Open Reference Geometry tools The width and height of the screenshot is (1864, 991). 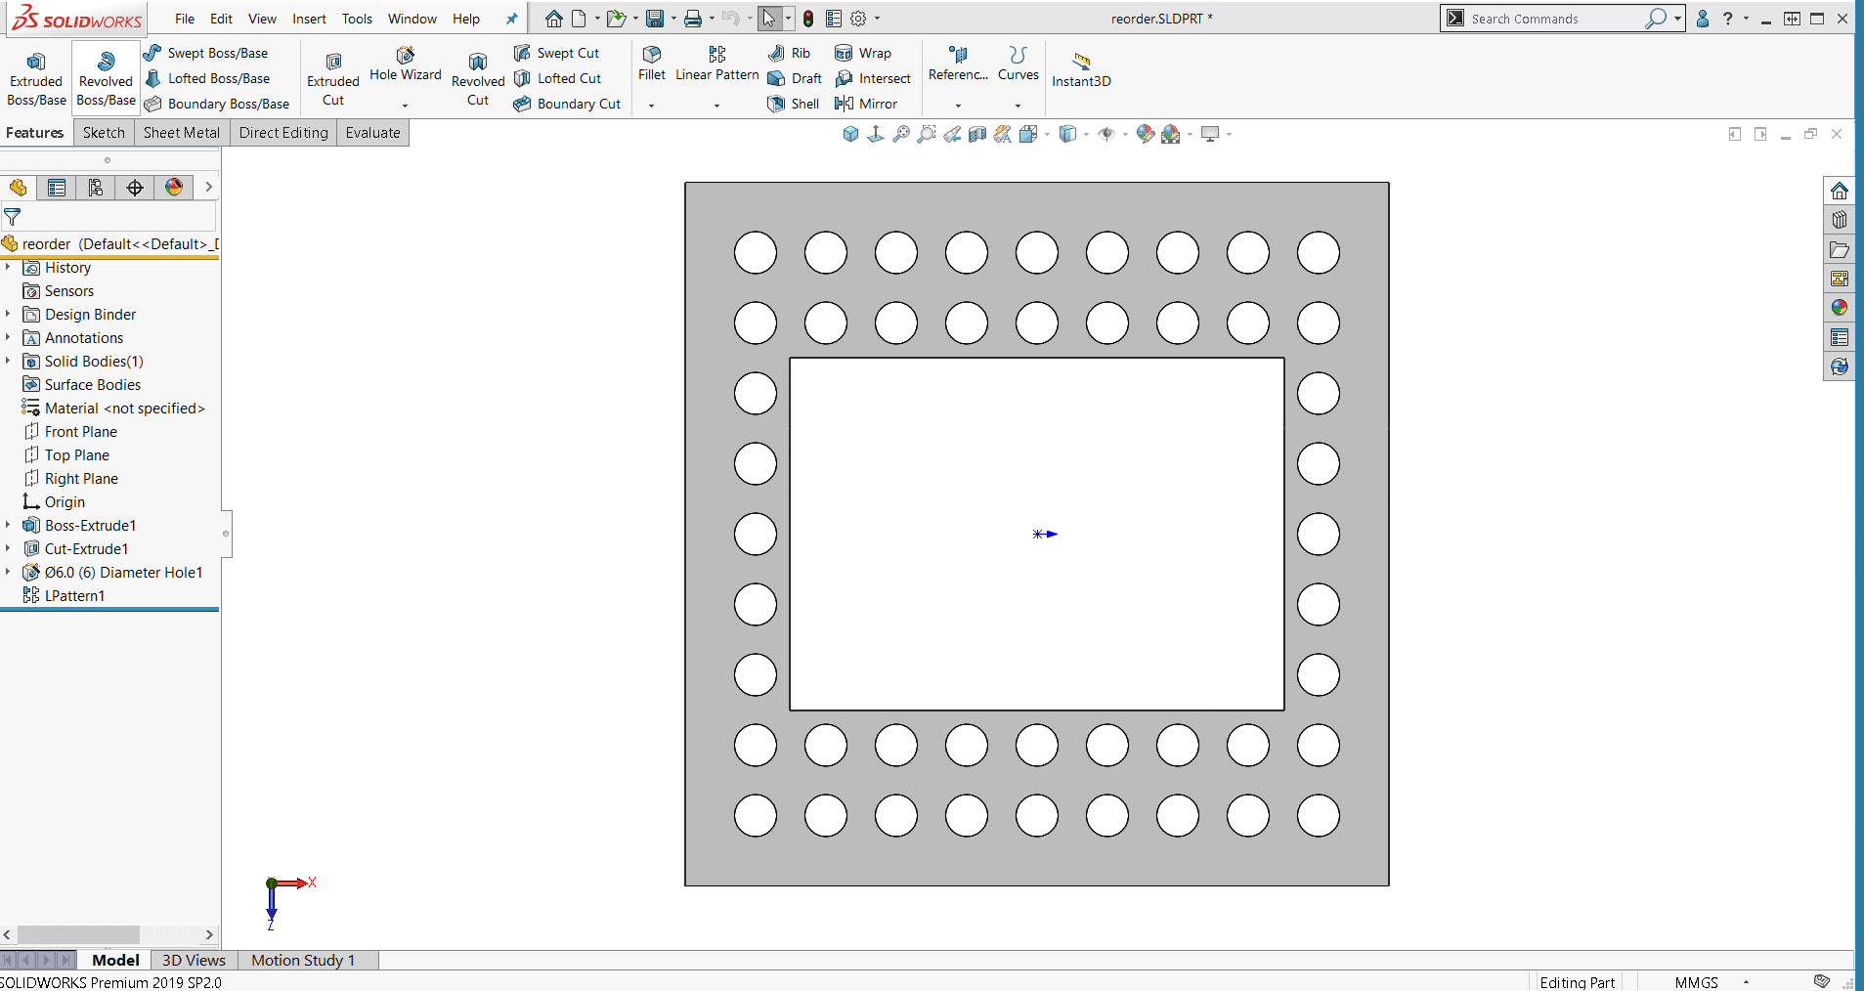point(958,64)
